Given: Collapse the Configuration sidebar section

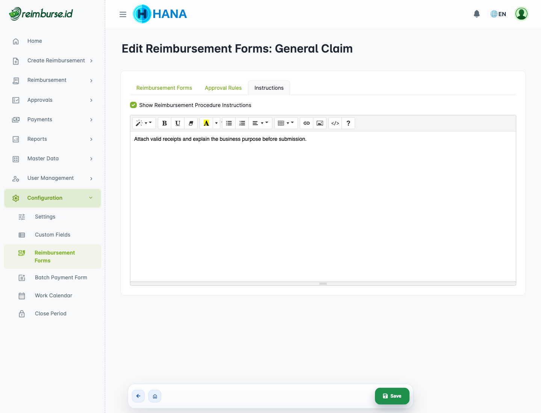Looking at the screenshot, I should tap(53, 198).
